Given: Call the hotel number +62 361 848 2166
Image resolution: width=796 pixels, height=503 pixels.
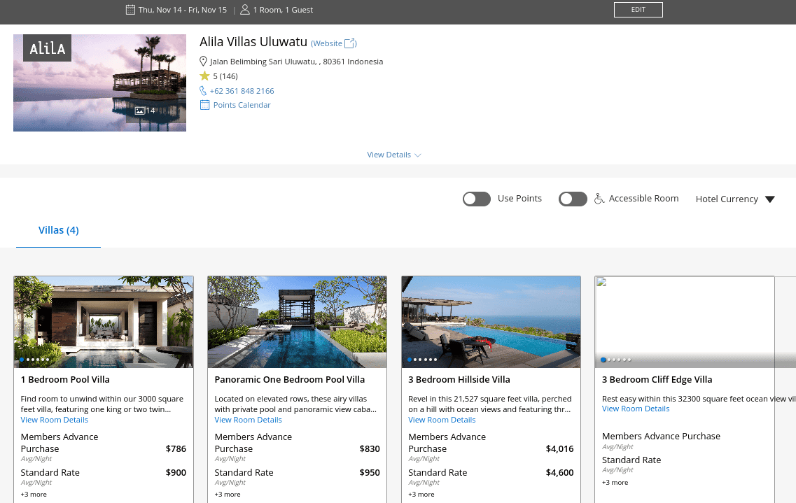Looking at the screenshot, I should click(242, 91).
